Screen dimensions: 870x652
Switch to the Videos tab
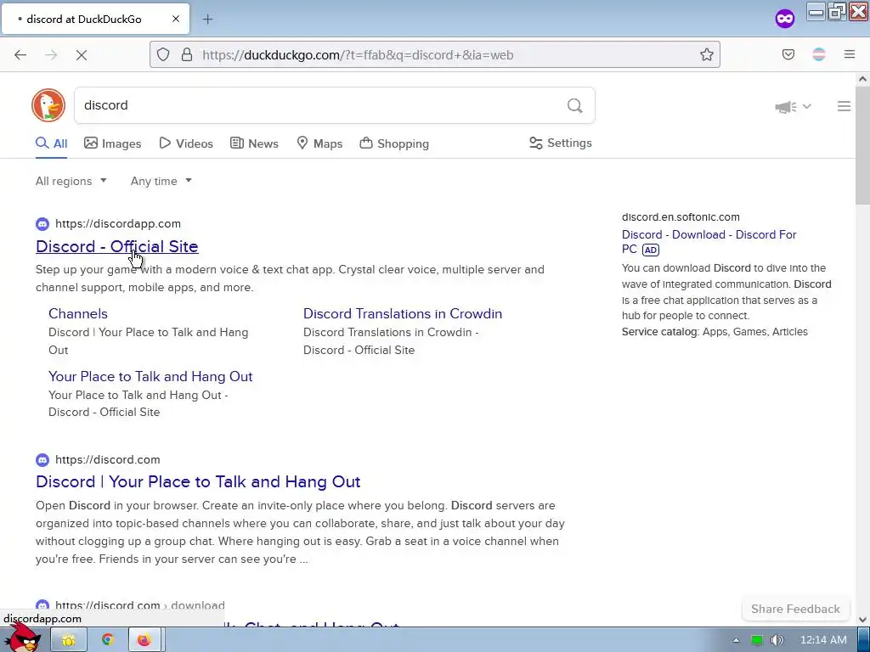coord(186,143)
